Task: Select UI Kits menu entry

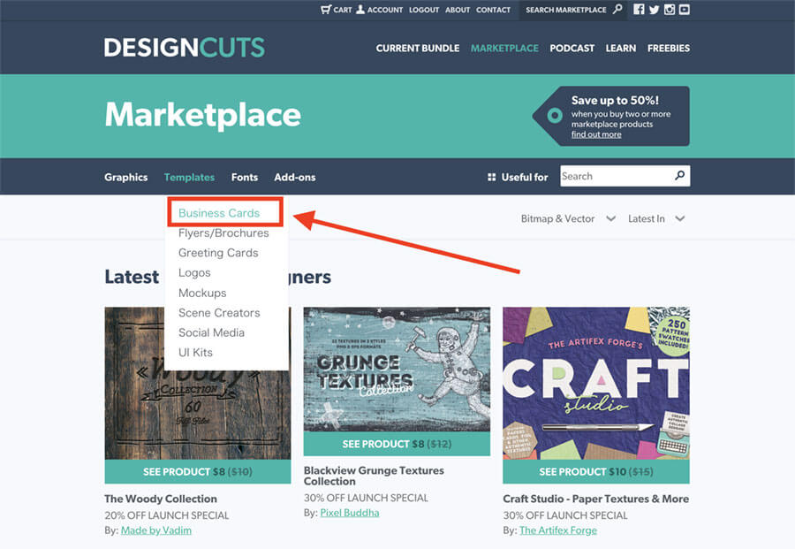Action: (195, 352)
